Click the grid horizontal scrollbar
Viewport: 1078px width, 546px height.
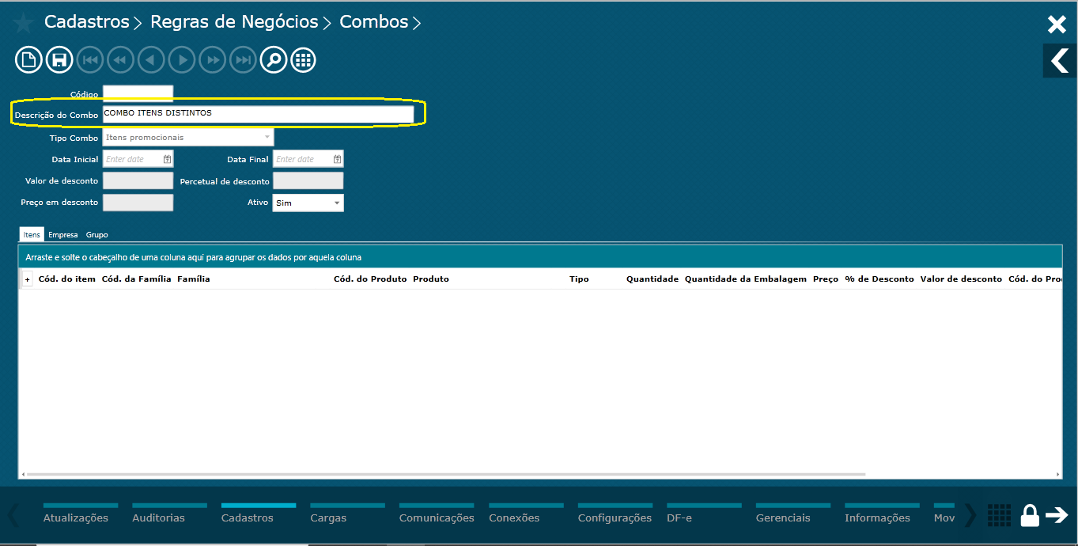click(446, 474)
